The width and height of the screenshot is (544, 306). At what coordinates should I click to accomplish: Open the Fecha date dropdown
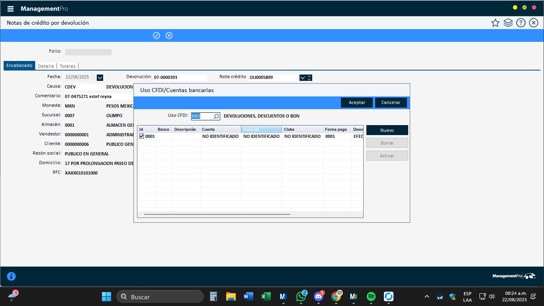pyautogui.click(x=100, y=78)
